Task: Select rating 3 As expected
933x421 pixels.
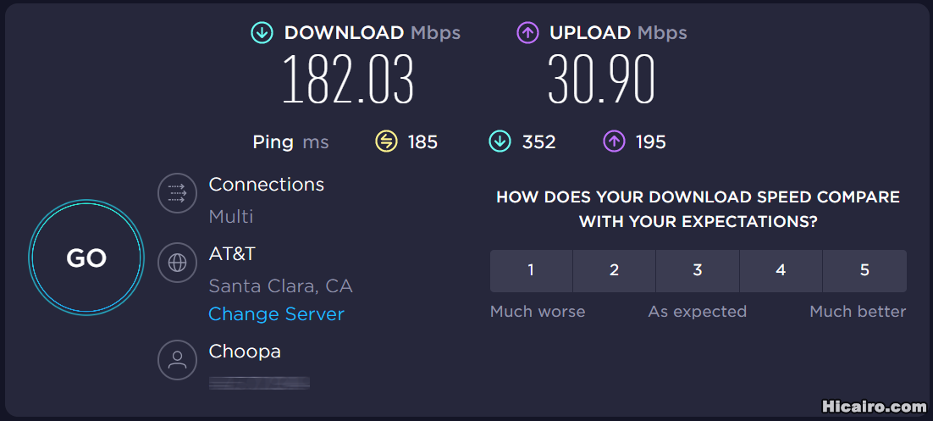Action: pos(698,270)
